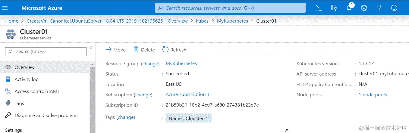The image size is (409, 133).
Task: Collapse the left sidebar menu
Action: (91, 48)
